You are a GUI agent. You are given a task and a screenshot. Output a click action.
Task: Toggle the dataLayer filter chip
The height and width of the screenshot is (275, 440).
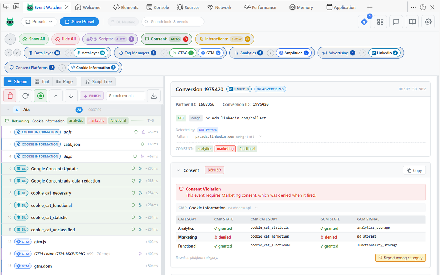point(91,53)
